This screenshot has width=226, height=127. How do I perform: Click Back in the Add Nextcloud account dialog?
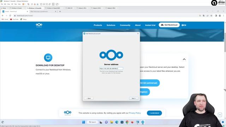click(x=89, y=98)
